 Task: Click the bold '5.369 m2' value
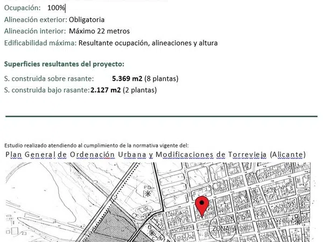click(127, 79)
